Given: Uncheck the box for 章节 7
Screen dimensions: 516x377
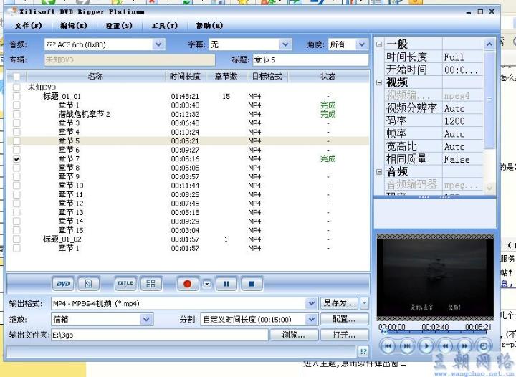Looking at the screenshot, I should [16, 159].
